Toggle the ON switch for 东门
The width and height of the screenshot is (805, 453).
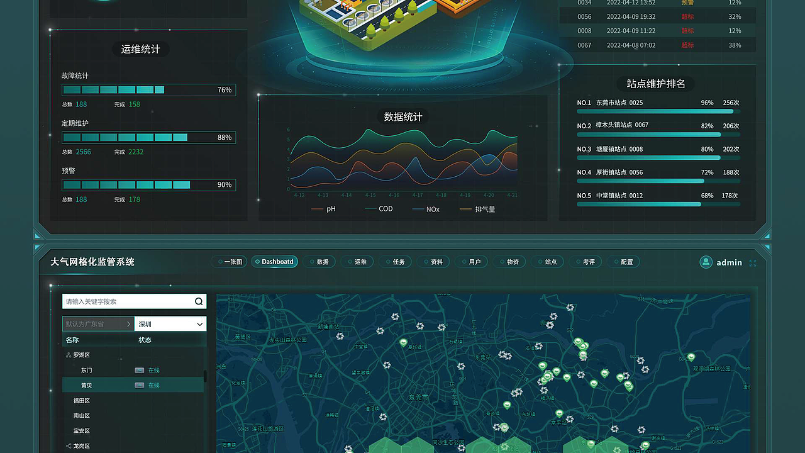139,371
